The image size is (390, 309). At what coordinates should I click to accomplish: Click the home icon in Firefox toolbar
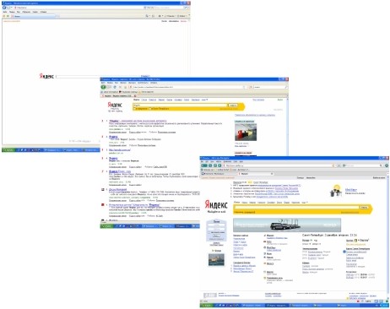coord(126,87)
